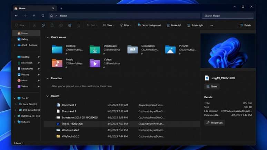Add a new tab
The width and height of the screenshot is (267, 150).
[61, 8]
